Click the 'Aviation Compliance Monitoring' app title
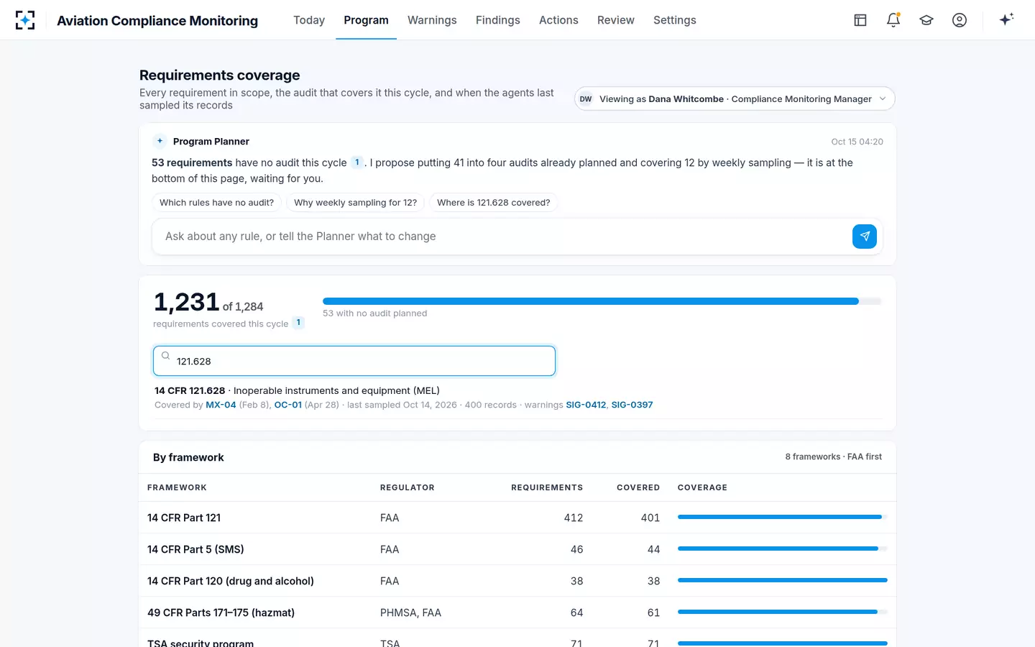1035x647 pixels. [x=157, y=21]
